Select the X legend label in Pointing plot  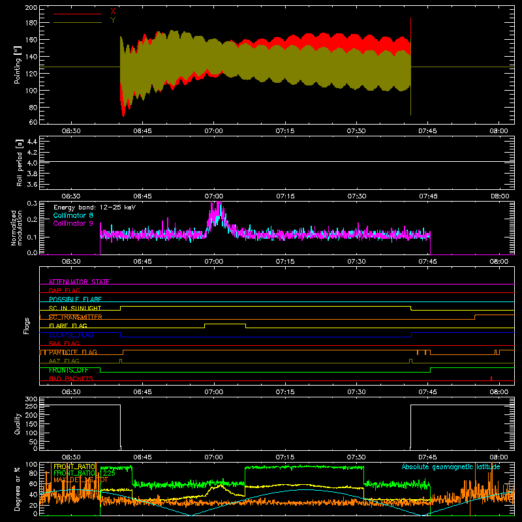(113, 12)
